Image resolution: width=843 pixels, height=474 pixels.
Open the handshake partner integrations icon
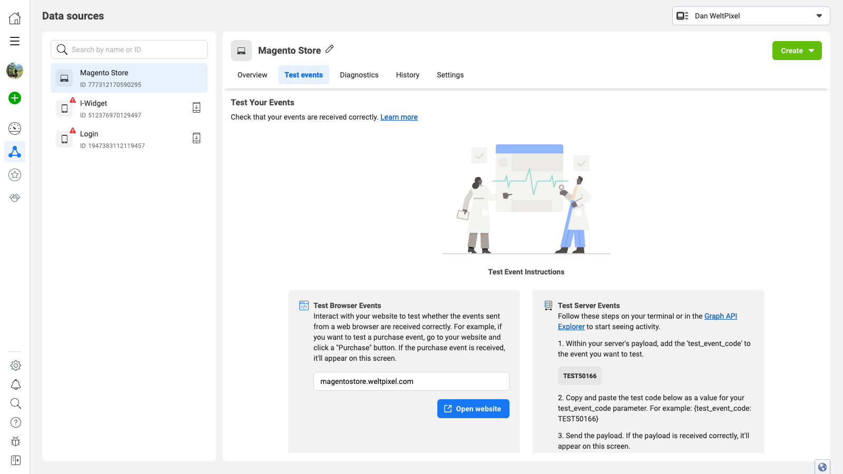(15, 198)
